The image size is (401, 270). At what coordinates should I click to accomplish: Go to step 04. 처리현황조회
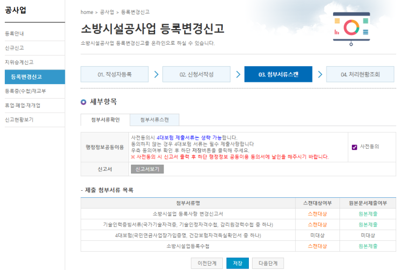(x=360, y=74)
